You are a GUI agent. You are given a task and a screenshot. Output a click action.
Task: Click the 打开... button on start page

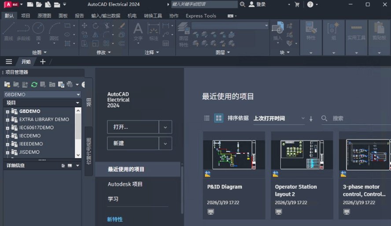coord(133,127)
